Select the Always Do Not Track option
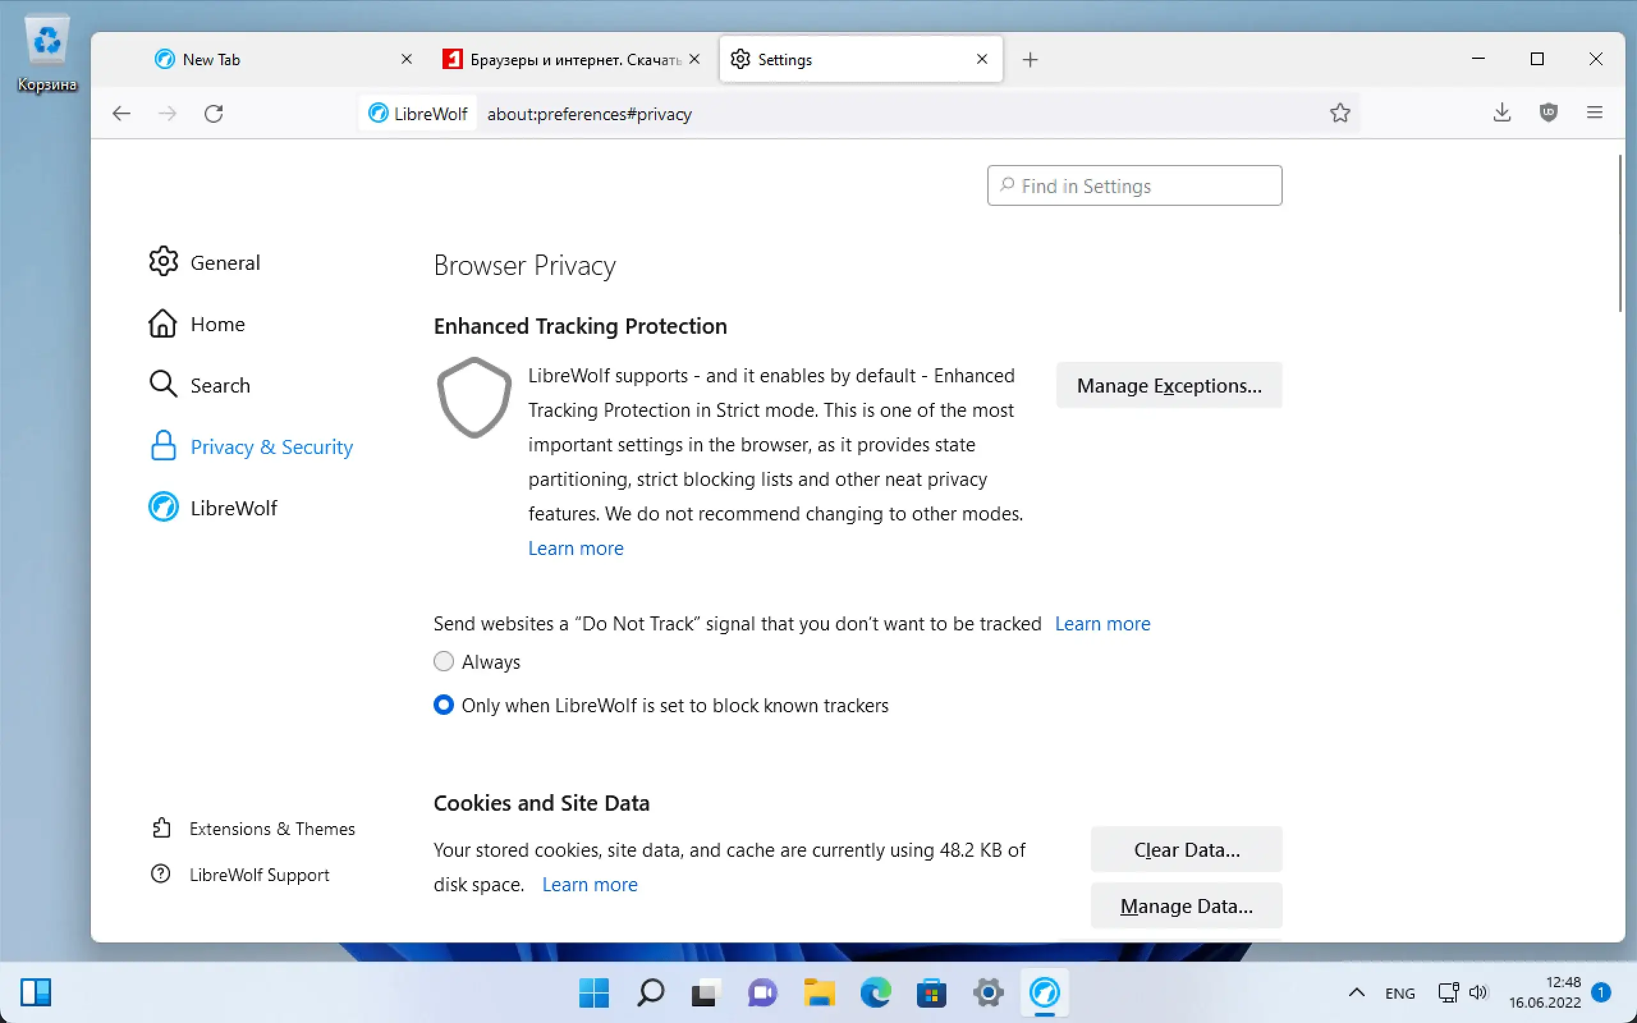The height and width of the screenshot is (1023, 1637). (x=443, y=661)
